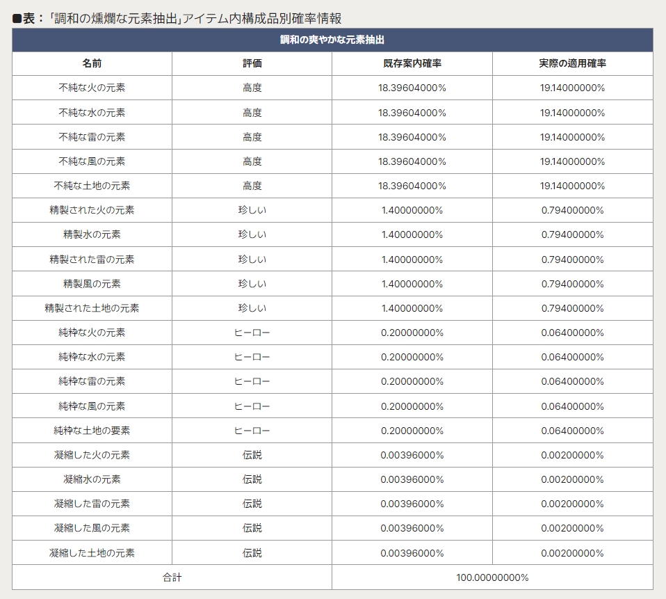This screenshot has width=666, height=599.
Task: Click the 実際の適用確率 column header
Action: tap(573, 64)
